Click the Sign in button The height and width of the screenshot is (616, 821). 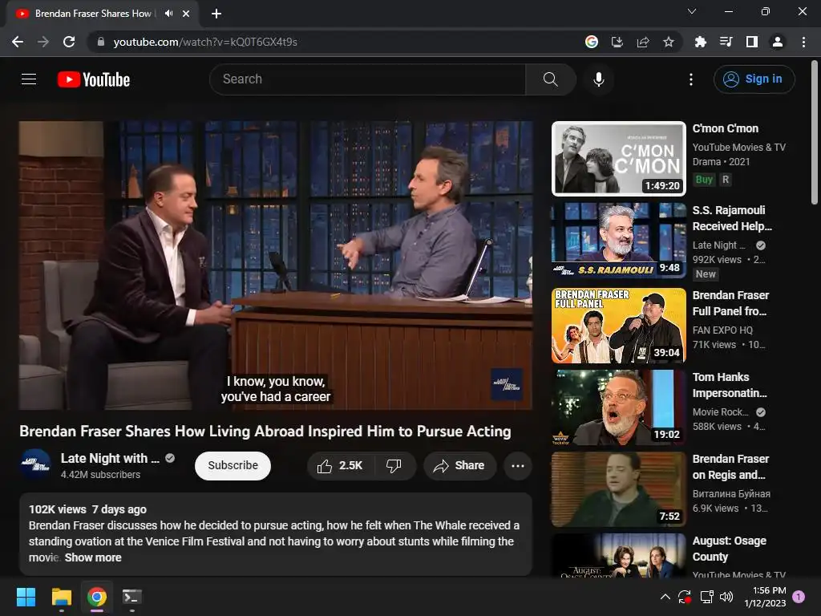click(754, 79)
